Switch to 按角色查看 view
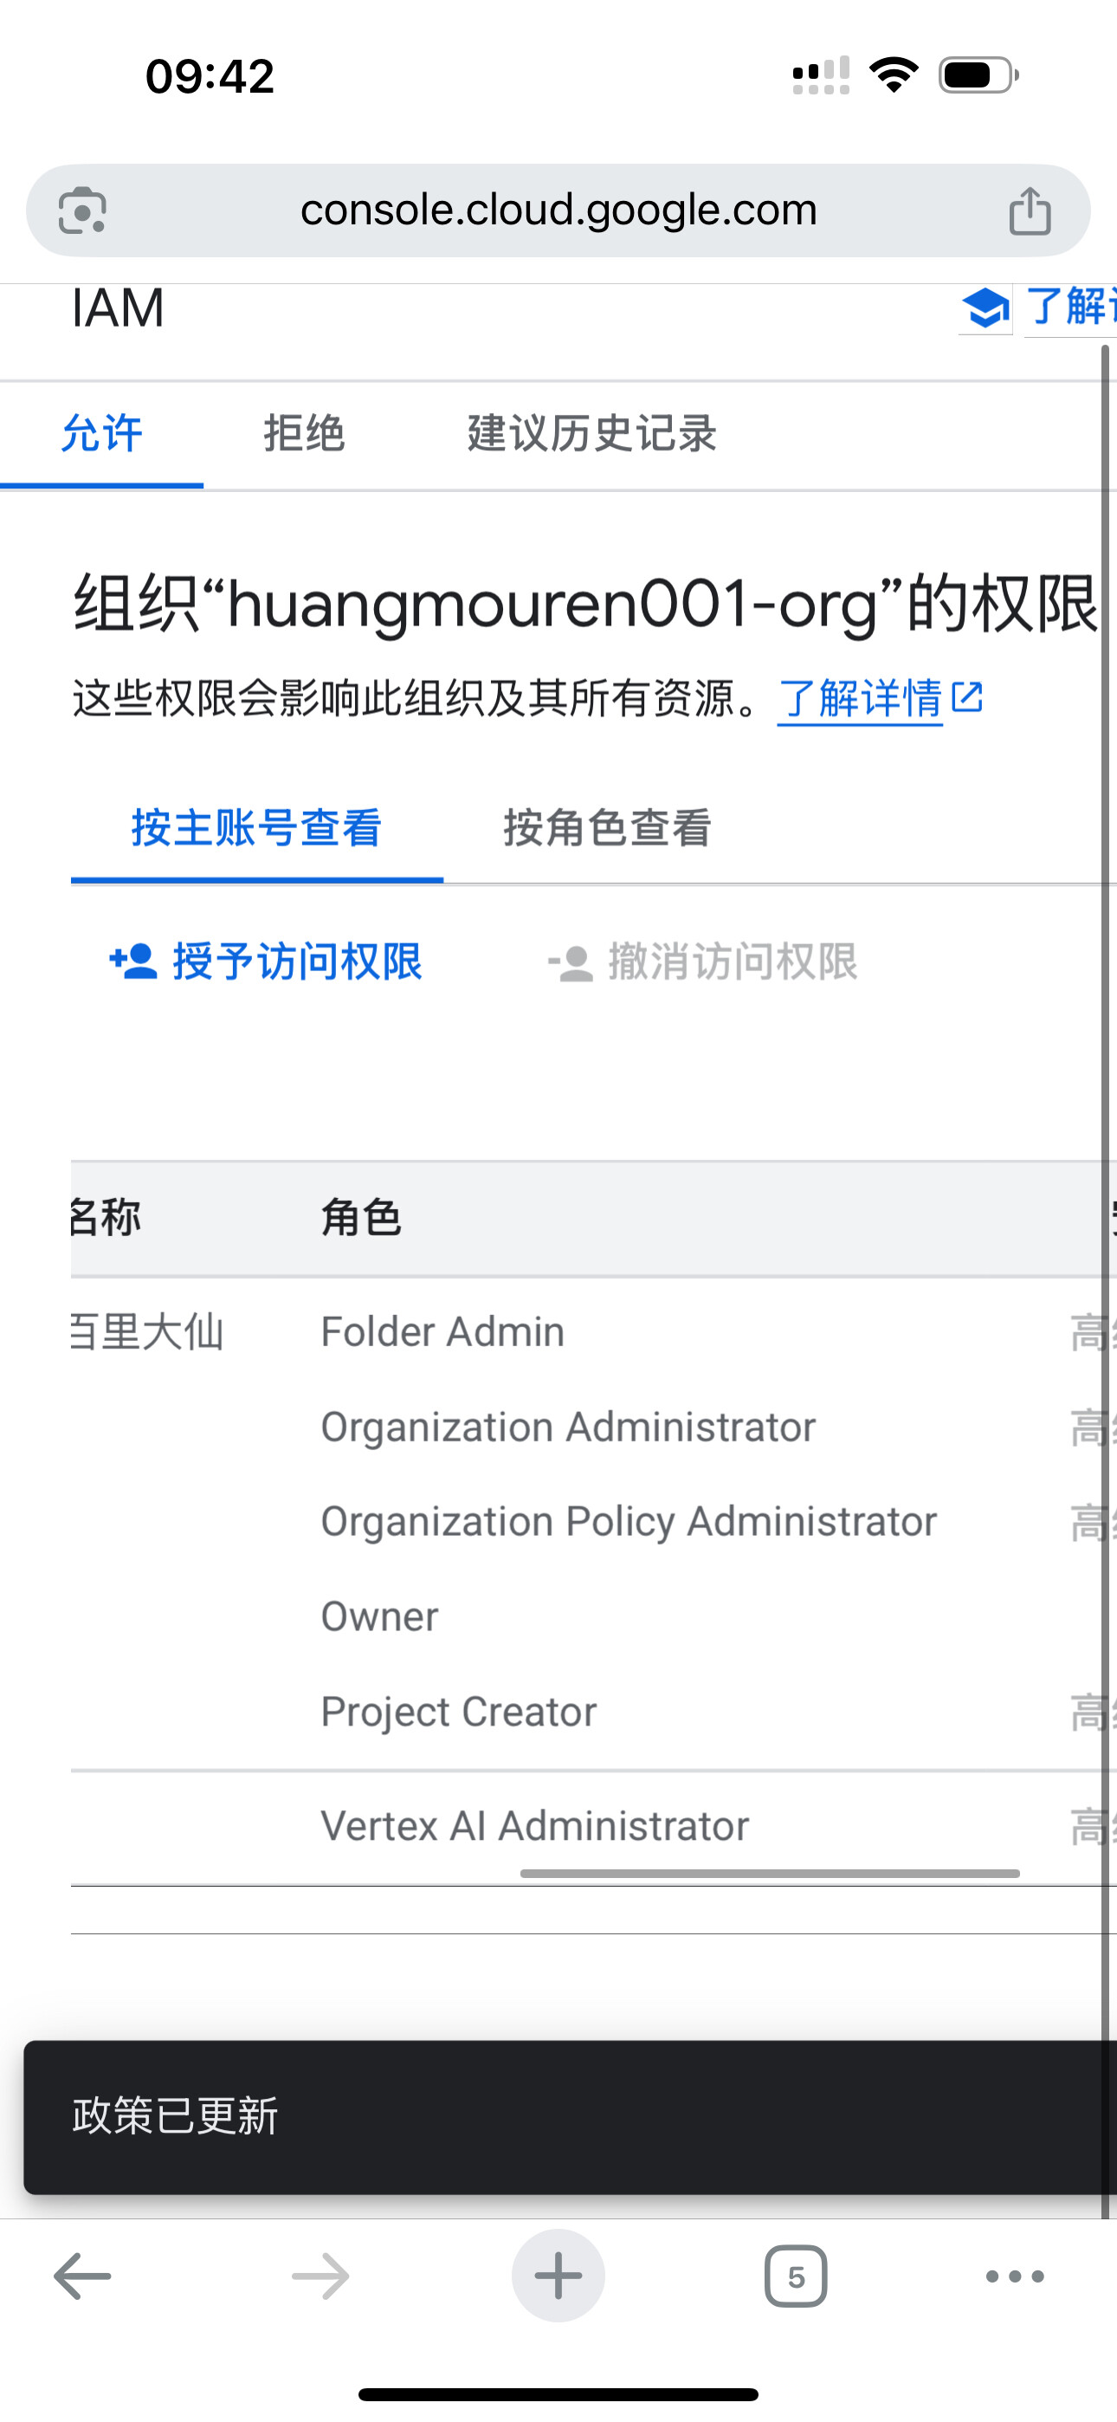 coord(607,828)
